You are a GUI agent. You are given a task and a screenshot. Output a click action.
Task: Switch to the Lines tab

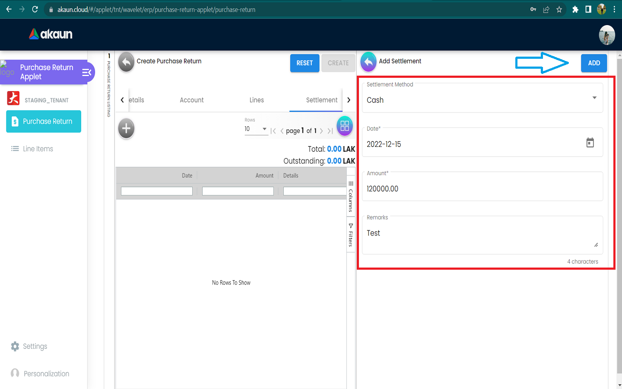click(257, 100)
